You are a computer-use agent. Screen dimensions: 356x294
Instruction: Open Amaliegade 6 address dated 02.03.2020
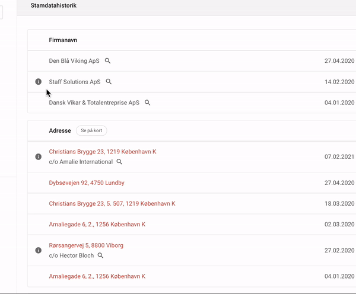pos(97,225)
